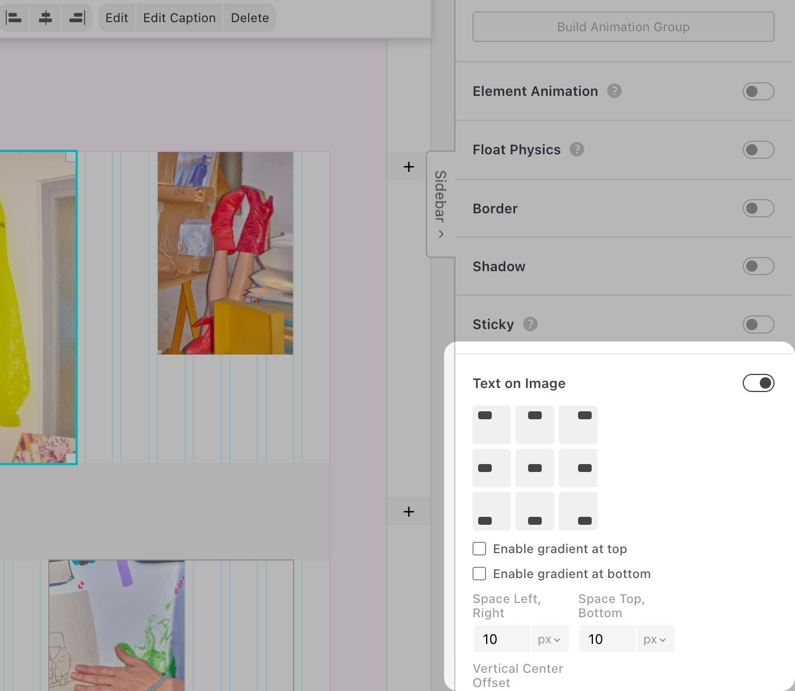View help for Sticky option
795x691 pixels.
point(530,324)
